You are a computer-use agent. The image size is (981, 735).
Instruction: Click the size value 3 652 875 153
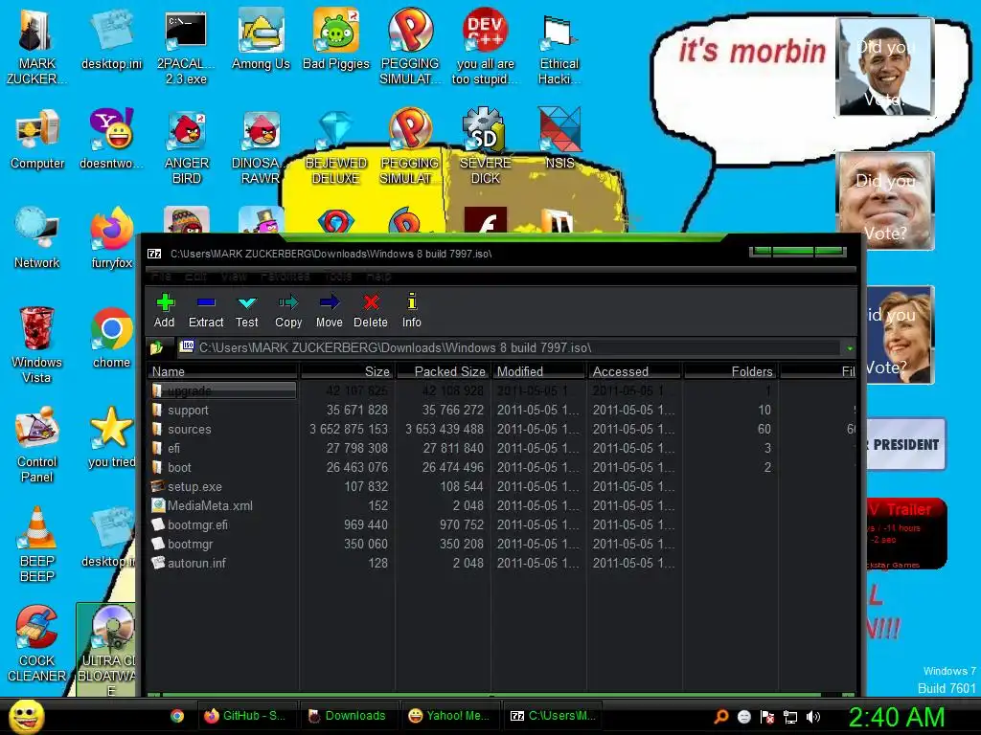[349, 430]
